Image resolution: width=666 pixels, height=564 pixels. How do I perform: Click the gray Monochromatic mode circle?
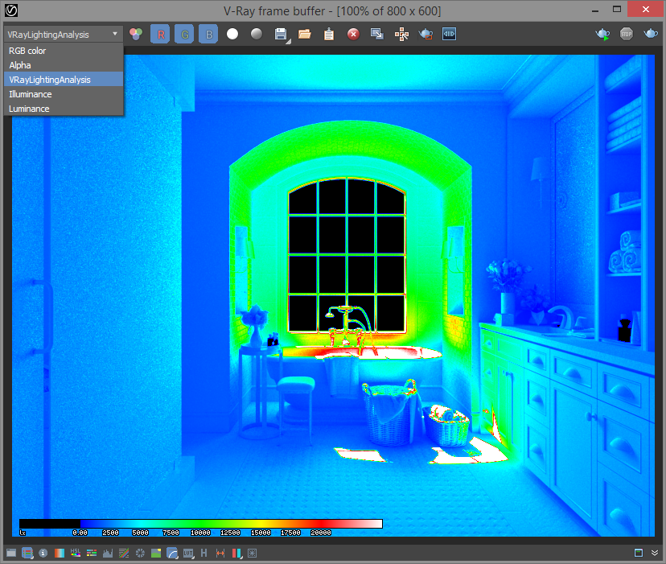(256, 35)
